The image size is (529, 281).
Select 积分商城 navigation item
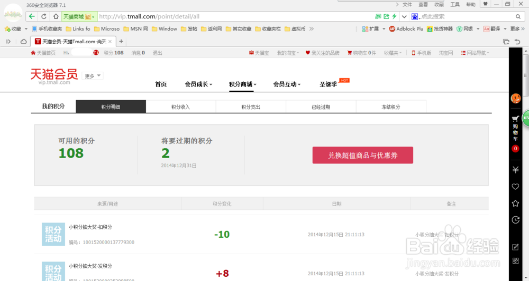pyautogui.click(x=243, y=84)
